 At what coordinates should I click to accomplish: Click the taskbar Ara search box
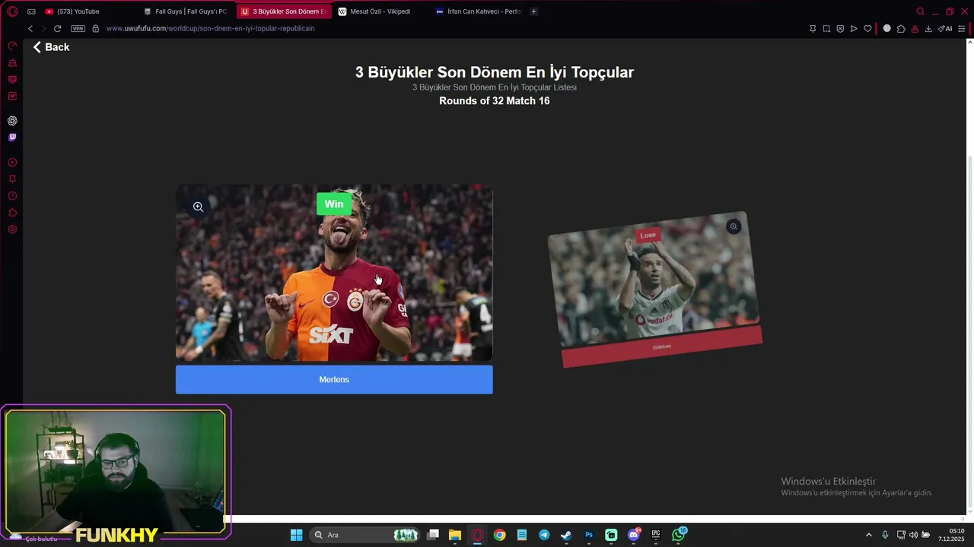[365, 535]
